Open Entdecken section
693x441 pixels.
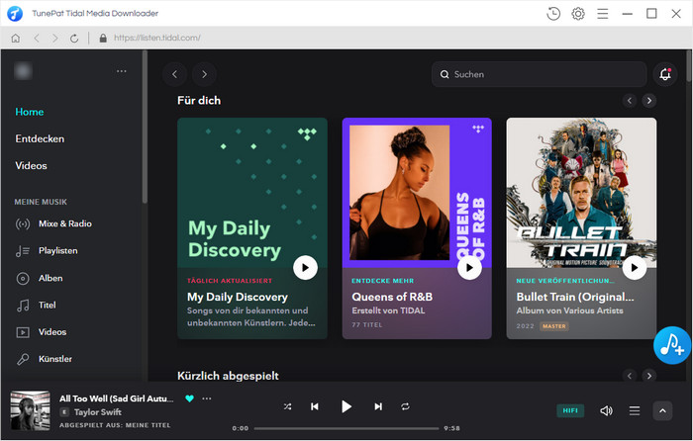(40, 138)
